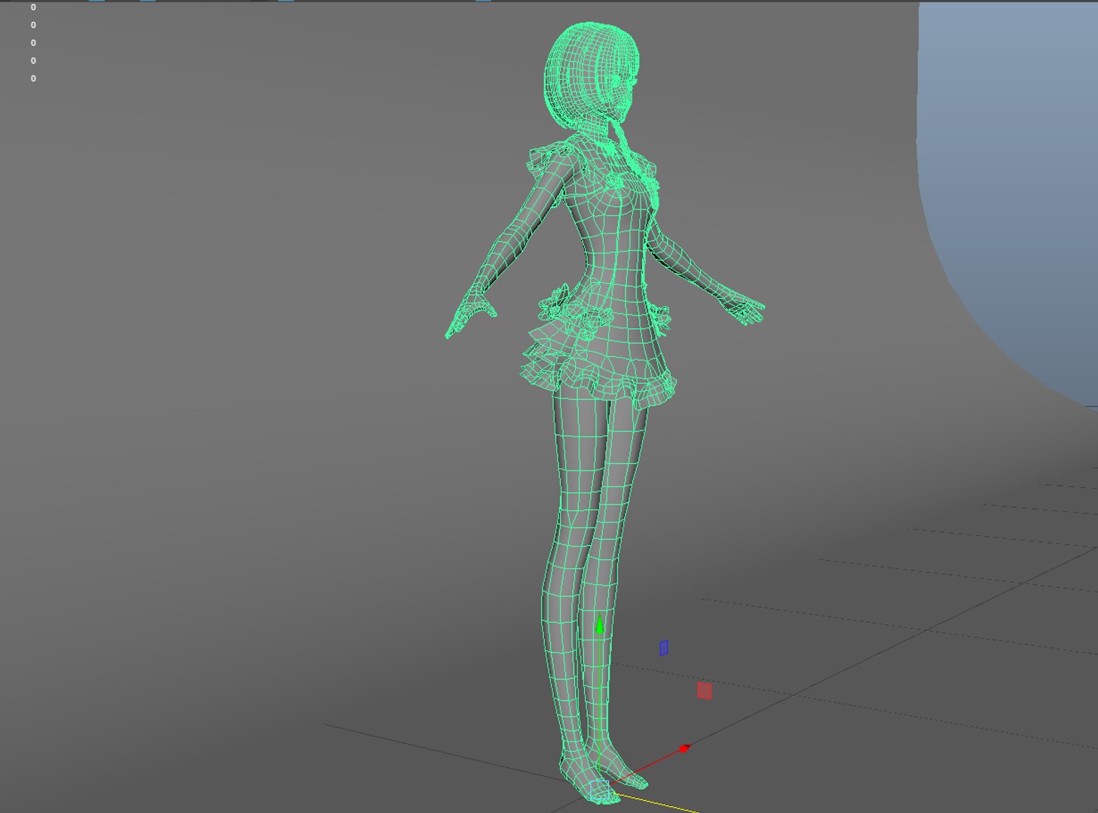Image resolution: width=1098 pixels, height=813 pixels.
Task: Select the blue plane handle of manipulator
Action: click(x=663, y=647)
